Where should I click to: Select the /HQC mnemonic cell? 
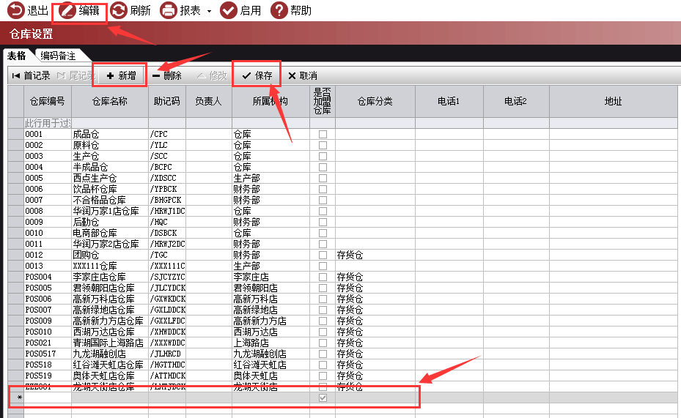pos(167,222)
